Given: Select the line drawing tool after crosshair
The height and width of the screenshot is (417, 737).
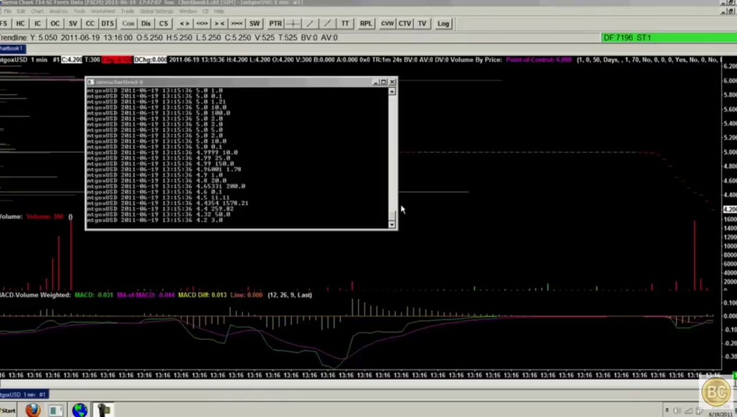Looking at the screenshot, I should click(x=311, y=23).
